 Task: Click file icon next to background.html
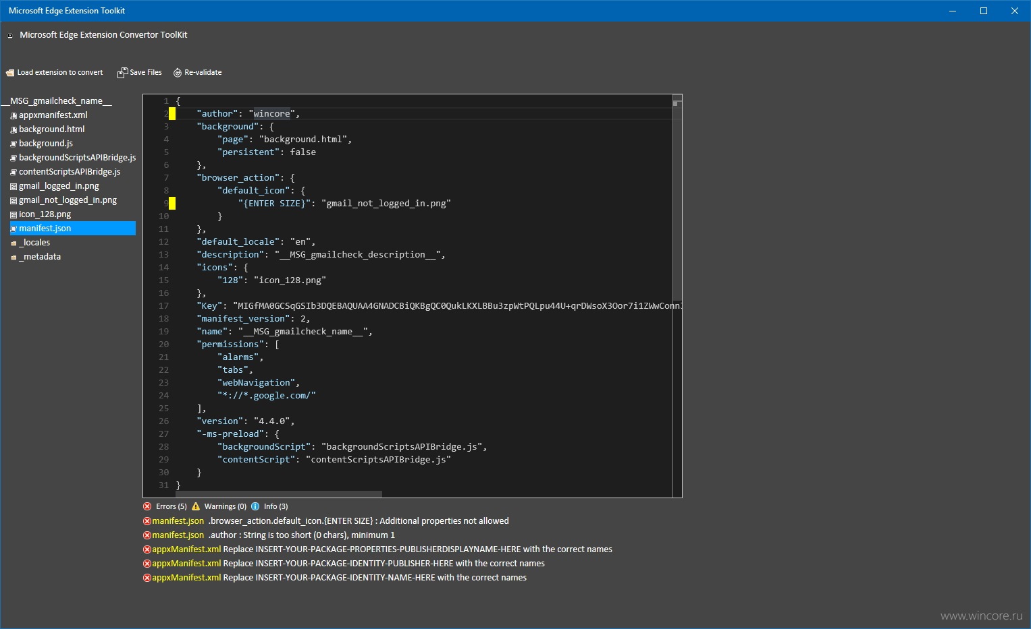coord(14,130)
